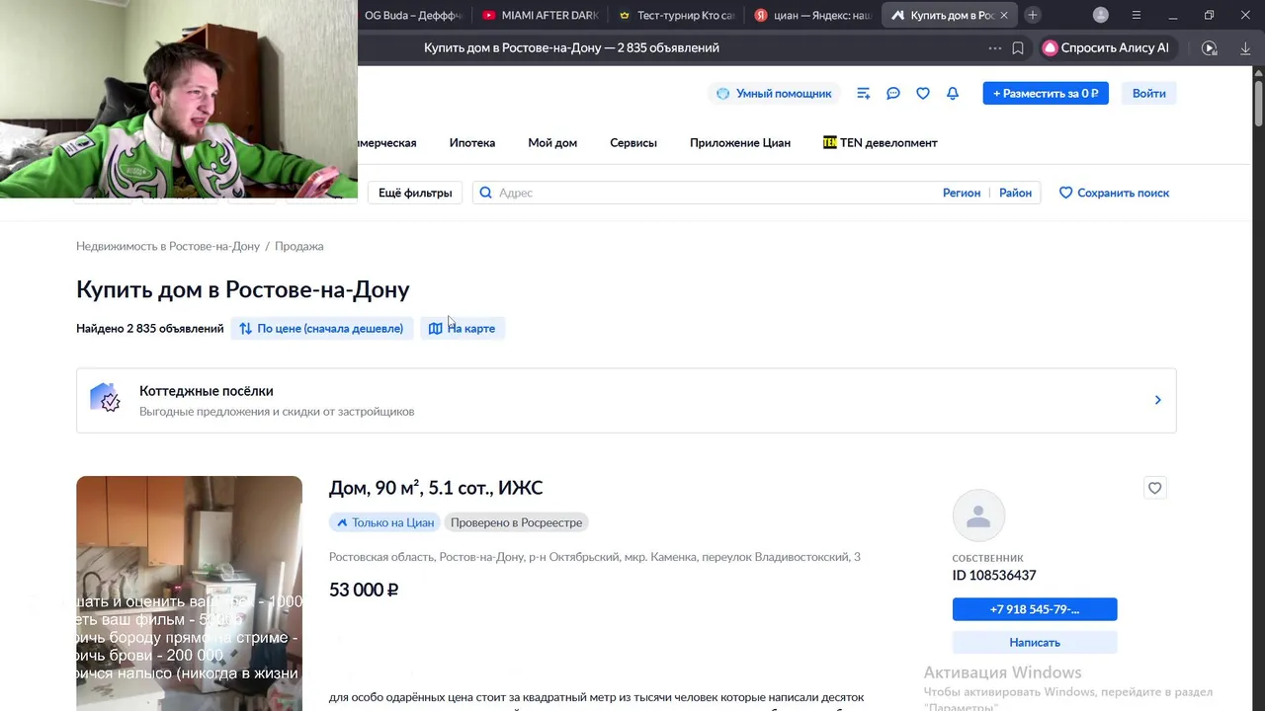Open listing title Дом, 90 м², 5.1 сот.
Image resolution: width=1265 pixels, height=711 pixels.
coord(436,488)
